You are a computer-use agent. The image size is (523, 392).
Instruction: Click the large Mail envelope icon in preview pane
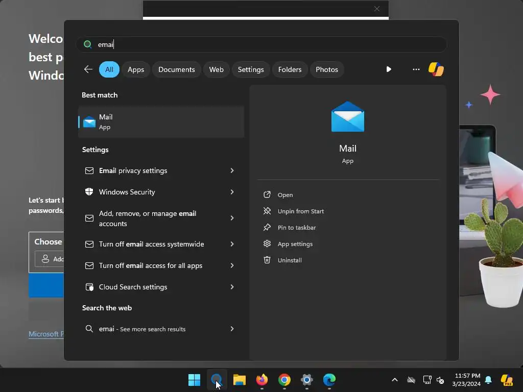click(347, 117)
